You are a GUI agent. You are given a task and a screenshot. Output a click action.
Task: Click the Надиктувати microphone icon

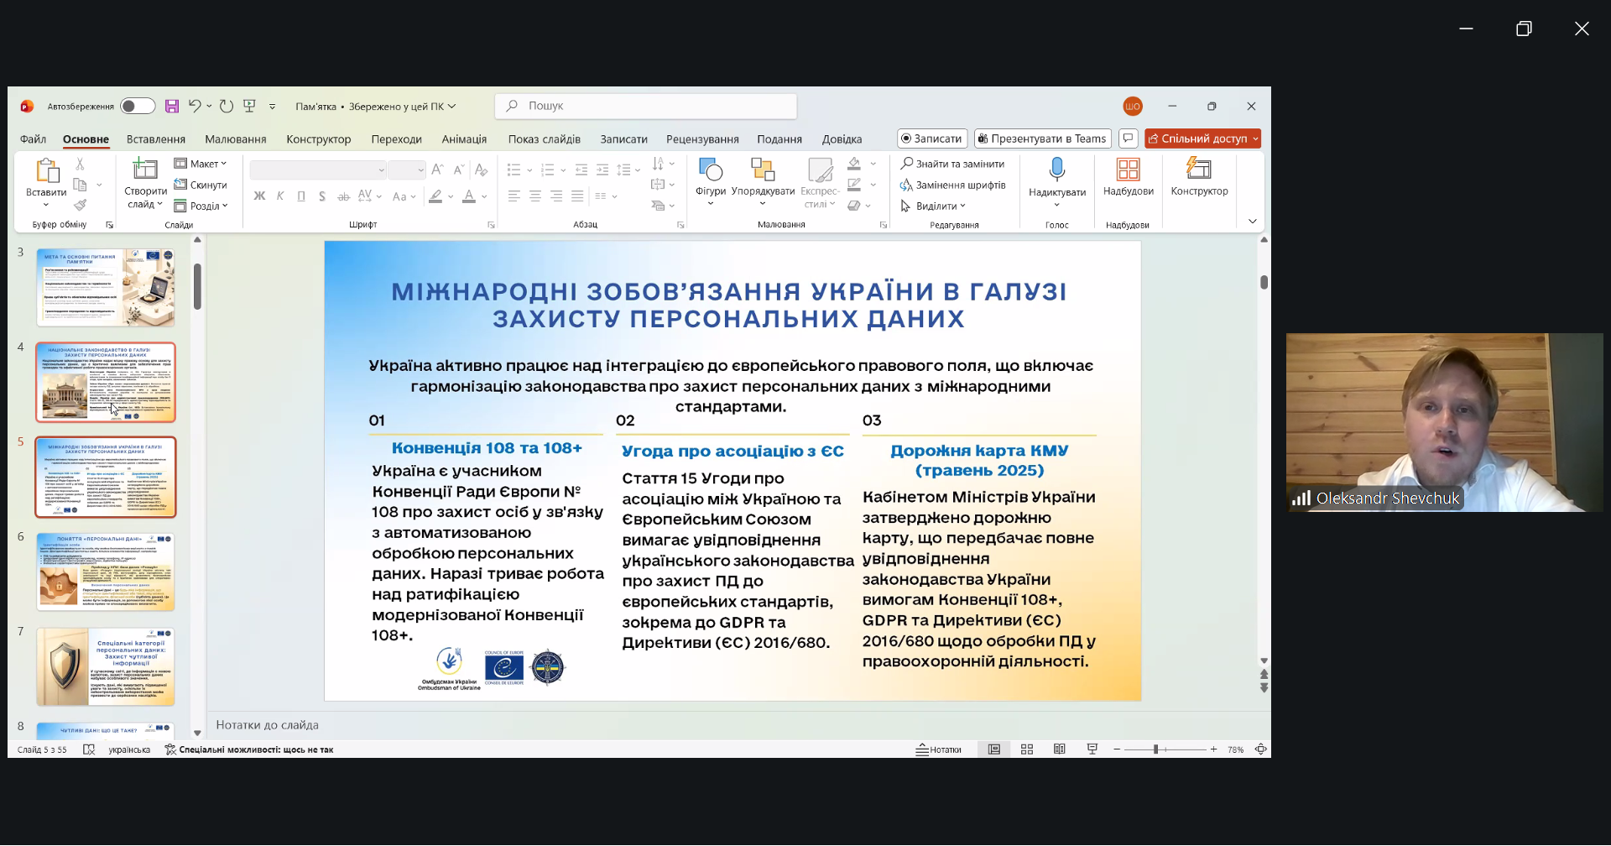(x=1057, y=171)
